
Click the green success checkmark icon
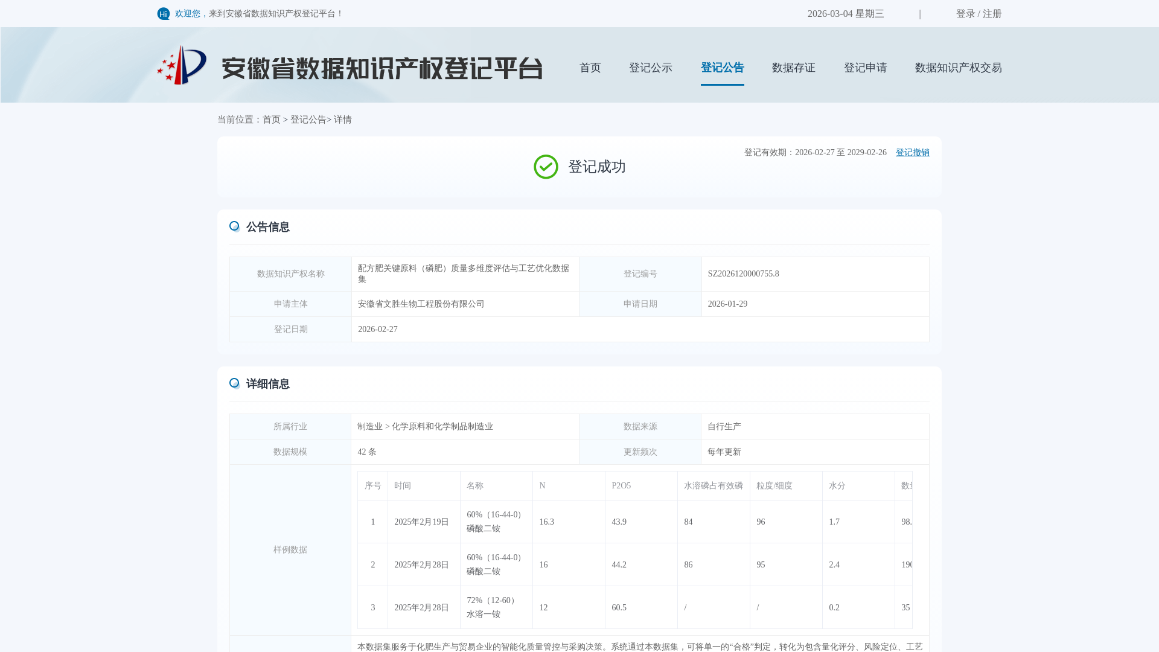coord(546,167)
